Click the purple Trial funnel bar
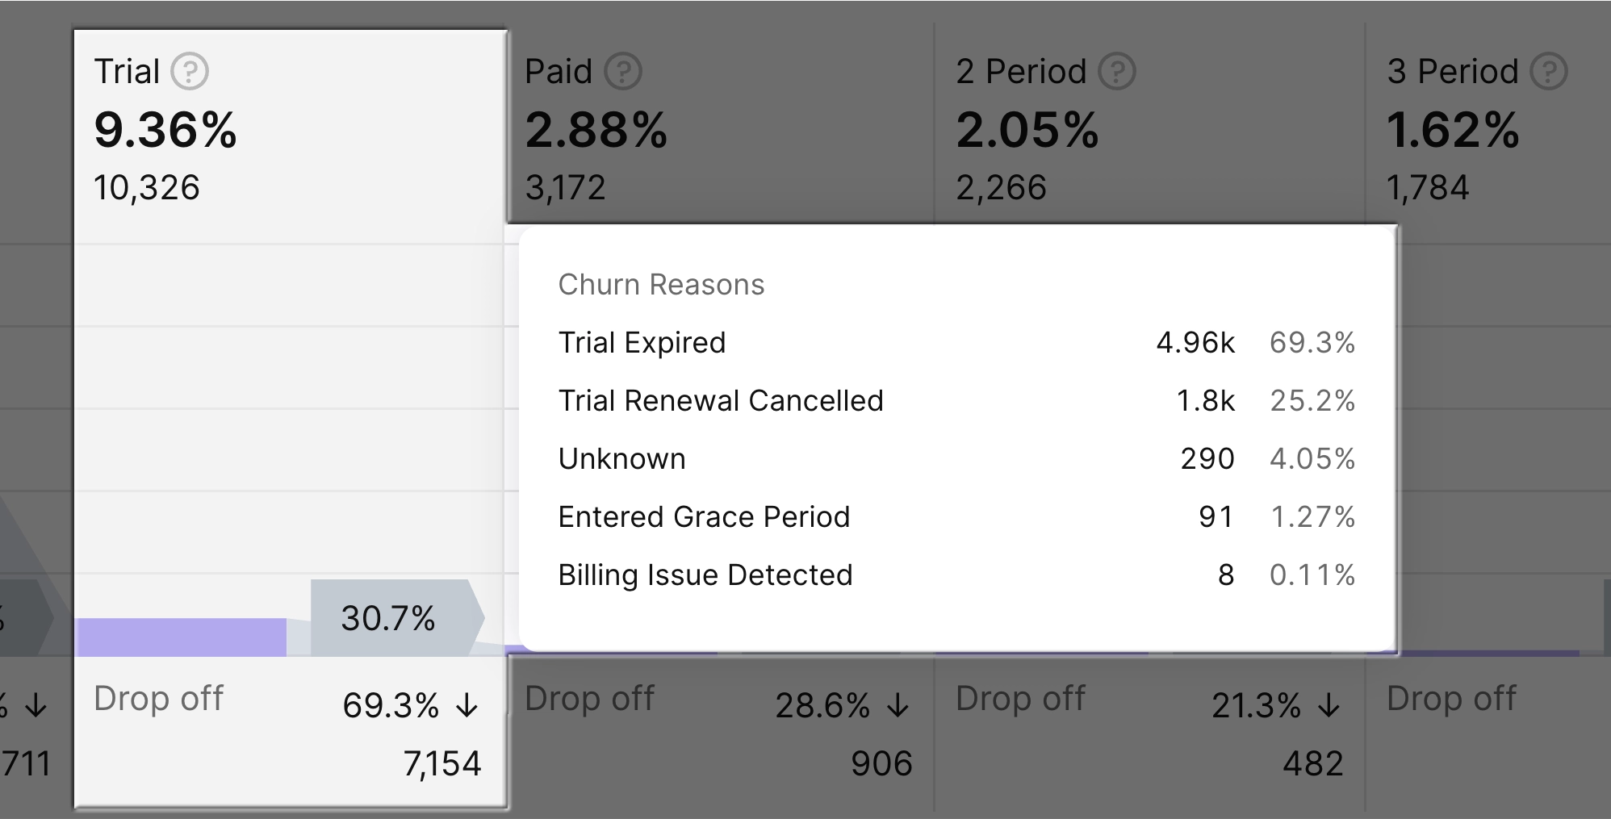Viewport: 1611px width, 819px height. (181, 637)
